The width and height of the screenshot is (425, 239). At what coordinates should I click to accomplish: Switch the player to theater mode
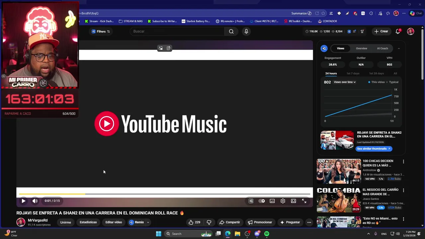[x=294, y=201]
